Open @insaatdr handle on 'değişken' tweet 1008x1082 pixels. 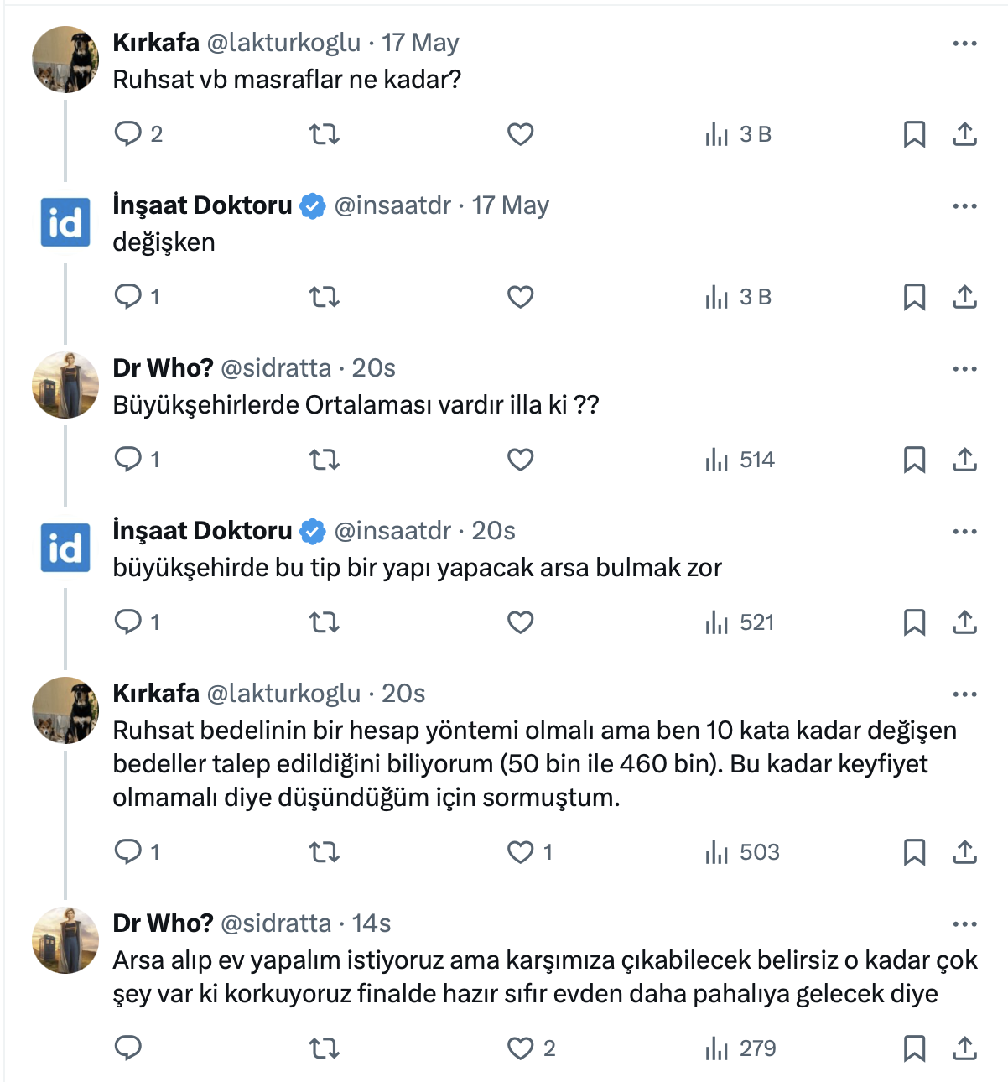392,205
